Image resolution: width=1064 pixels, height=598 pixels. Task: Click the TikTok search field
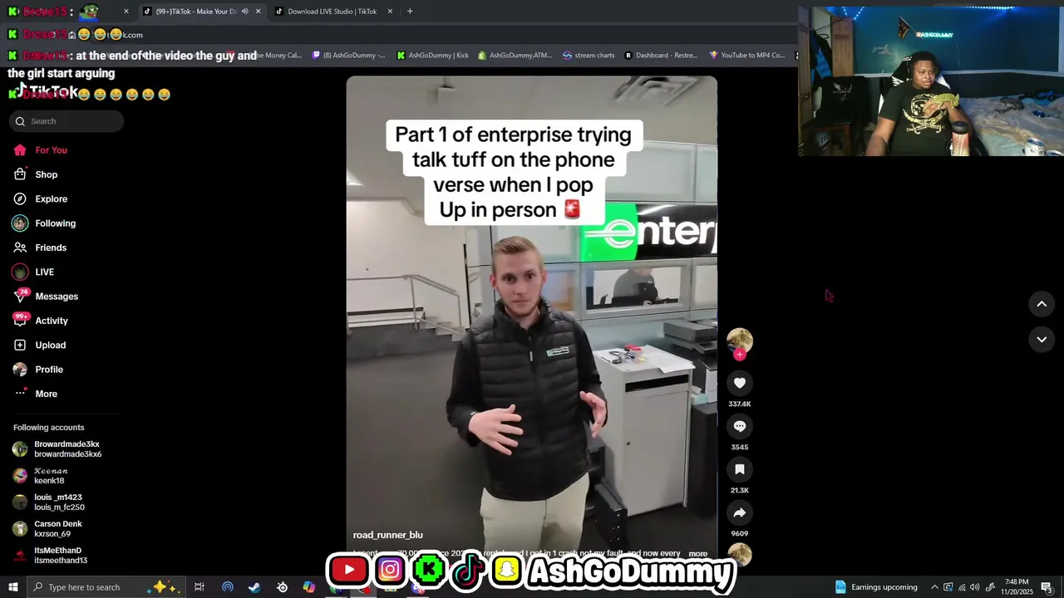[66, 121]
